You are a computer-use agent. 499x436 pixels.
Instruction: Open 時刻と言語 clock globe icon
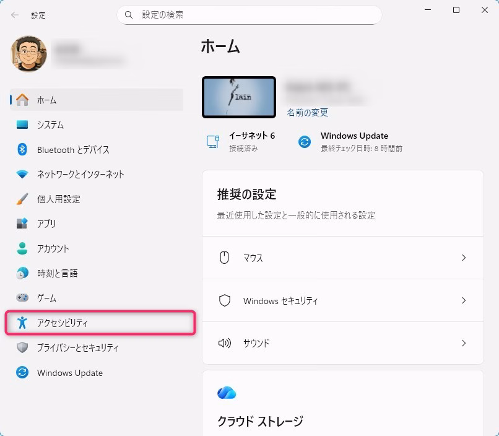pos(22,273)
